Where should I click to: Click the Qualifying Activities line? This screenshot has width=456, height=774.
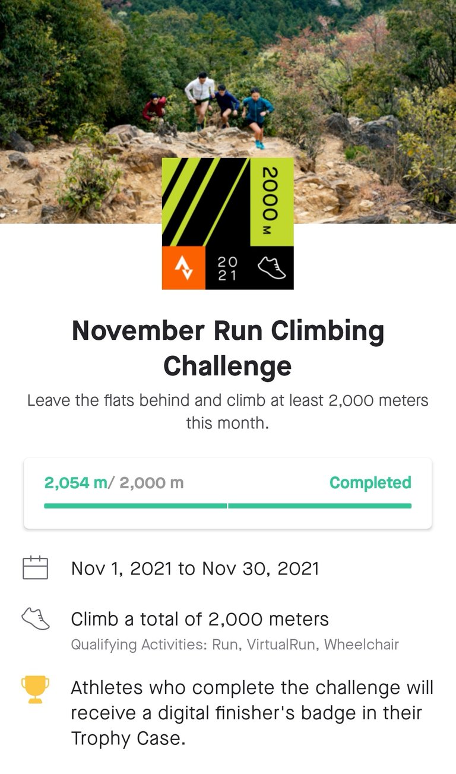(x=235, y=644)
